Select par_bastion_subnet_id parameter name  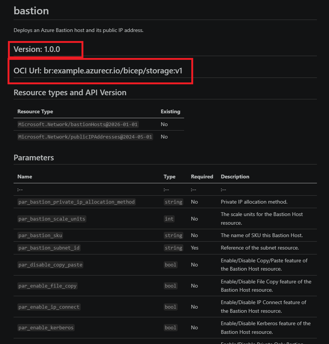49,248
